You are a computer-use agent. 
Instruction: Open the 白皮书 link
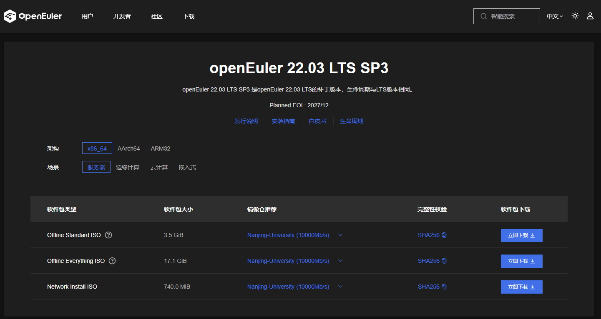tap(317, 121)
